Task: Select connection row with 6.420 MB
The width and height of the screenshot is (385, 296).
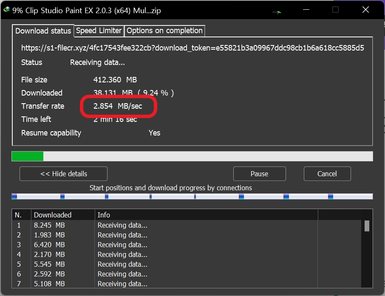Action: [x=187, y=245]
